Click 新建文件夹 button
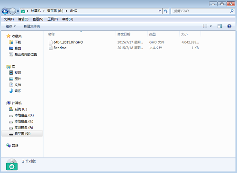Viewport: 237px width, 173px height. tap(32, 26)
